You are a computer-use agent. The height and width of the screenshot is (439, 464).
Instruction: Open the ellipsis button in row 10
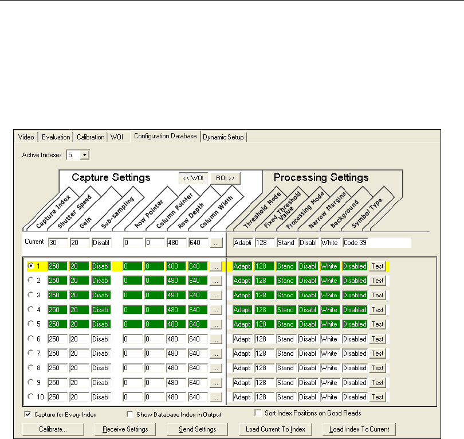tap(216, 397)
